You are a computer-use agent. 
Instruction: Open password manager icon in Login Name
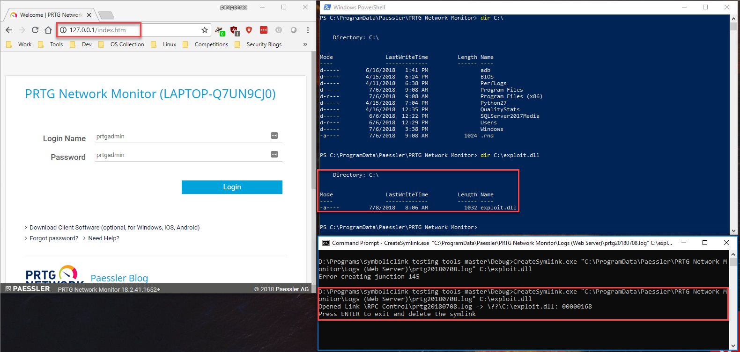pyautogui.click(x=274, y=136)
